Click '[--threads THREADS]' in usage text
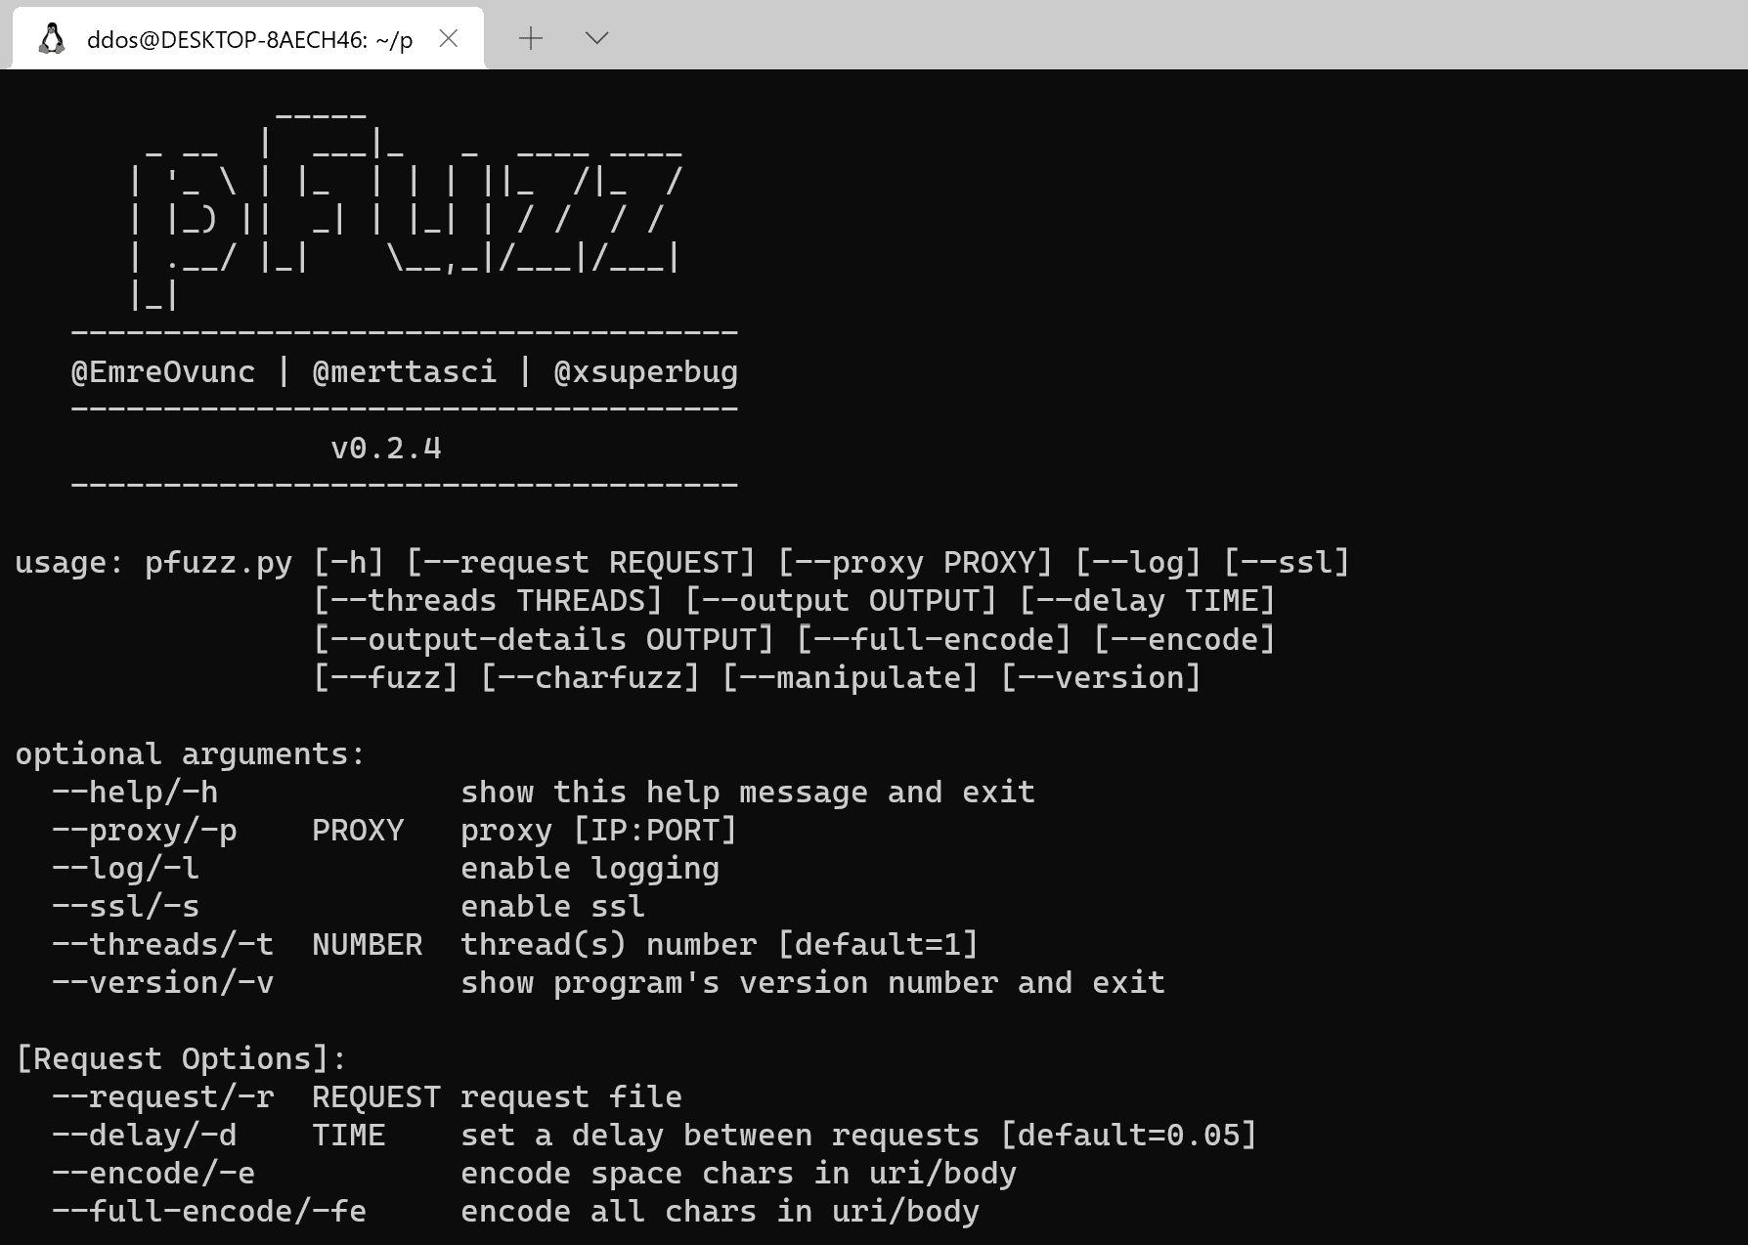The width and height of the screenshot is (1748, 1245). [488, 601]
